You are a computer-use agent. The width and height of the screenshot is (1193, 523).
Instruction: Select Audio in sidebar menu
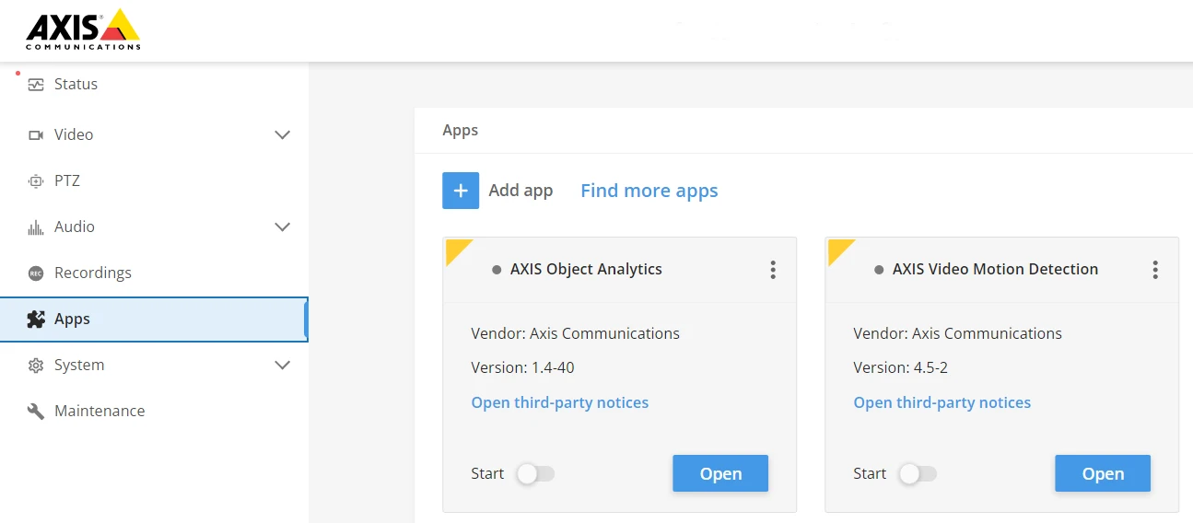[75, 227]
